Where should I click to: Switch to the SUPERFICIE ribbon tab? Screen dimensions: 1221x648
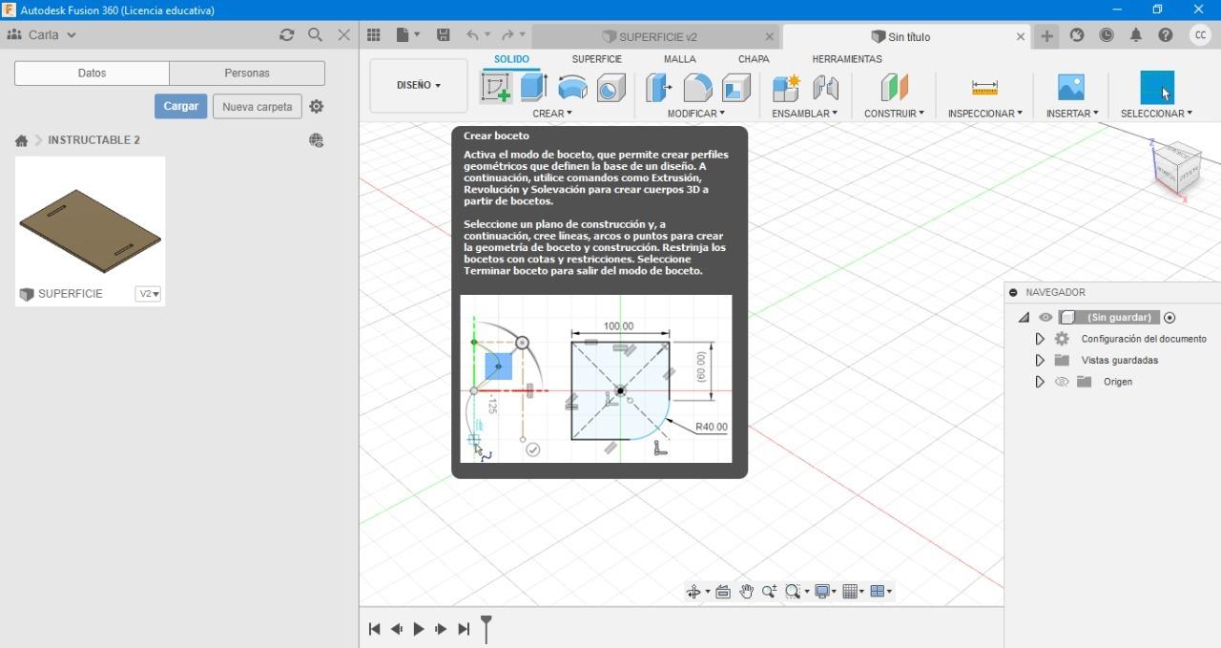coord(597,59)
